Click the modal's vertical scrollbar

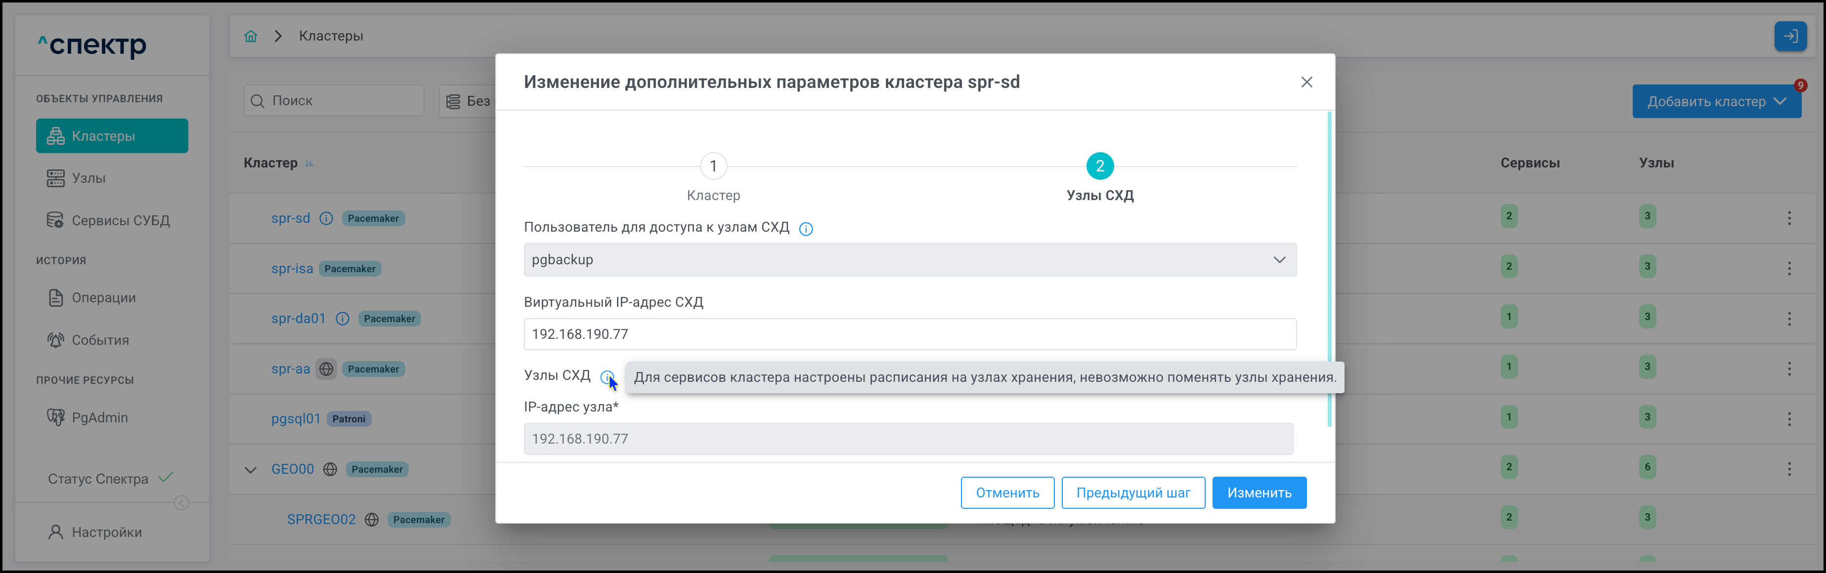point(1329,269)
